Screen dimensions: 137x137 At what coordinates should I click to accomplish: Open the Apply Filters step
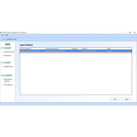tap(8, 67)
